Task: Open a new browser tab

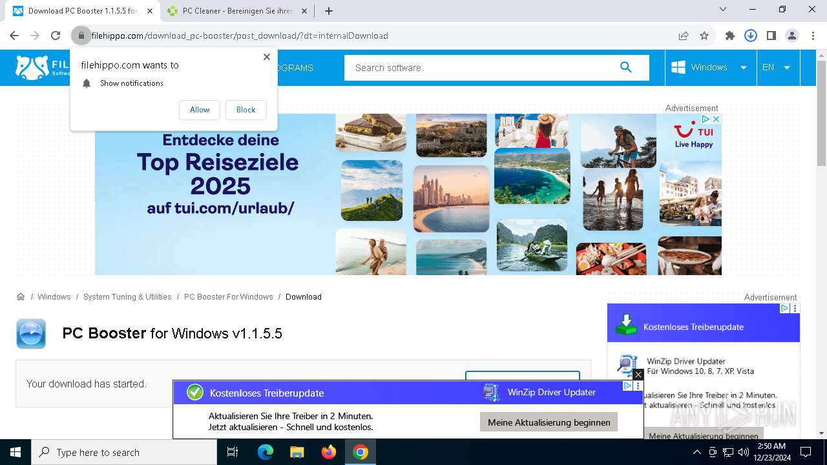Action: click(x=329, y=11)
